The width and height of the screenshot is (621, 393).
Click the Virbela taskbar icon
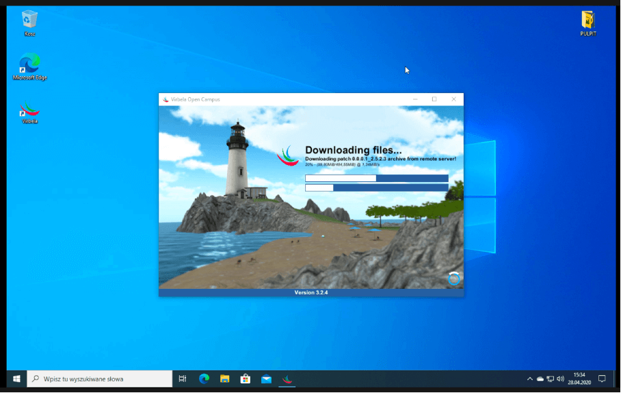click(x=287, y=379)
